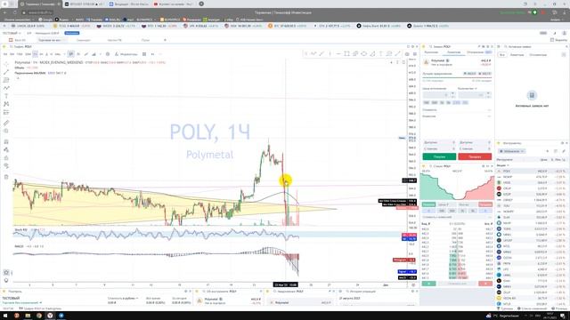Pick horizontal line tool in top drawing bar

(x=338, y=53)
